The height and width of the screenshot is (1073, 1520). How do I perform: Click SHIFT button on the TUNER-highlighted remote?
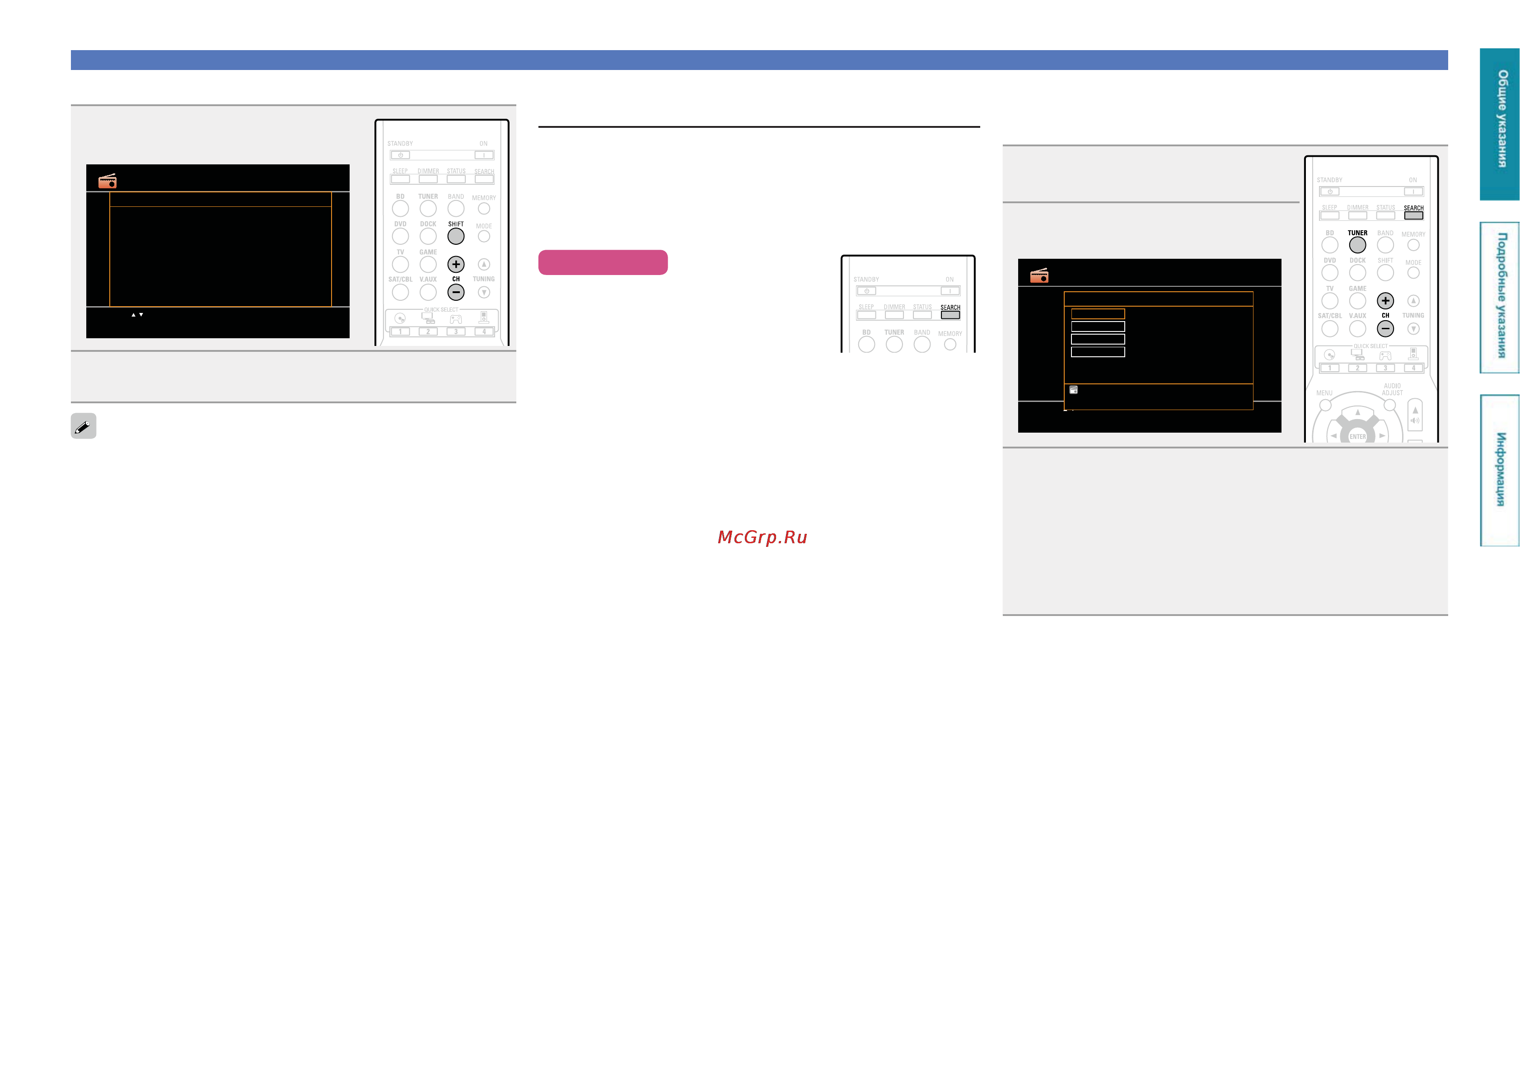pyautogui.click(x=1385, y=273)
